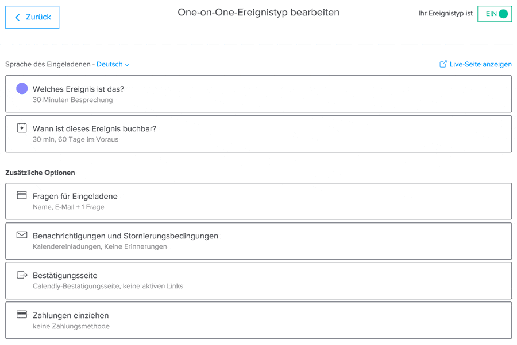Click the back chevron arrow icon
This screenshot has height=345, width=517.
point(18,18)
